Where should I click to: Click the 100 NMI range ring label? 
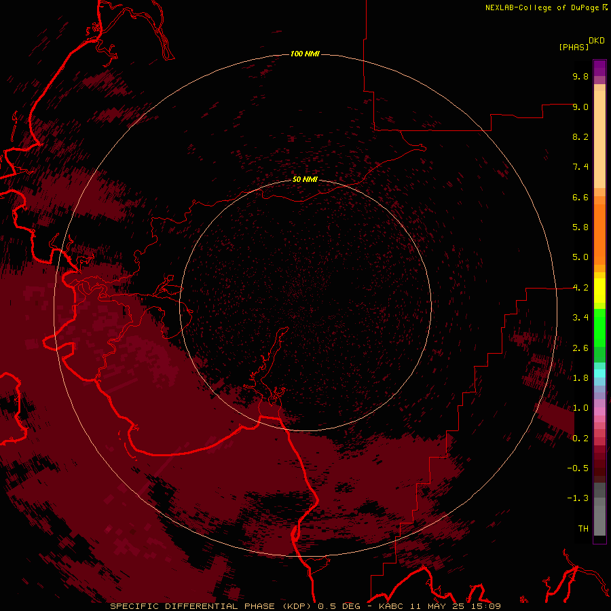pos(305,54)
